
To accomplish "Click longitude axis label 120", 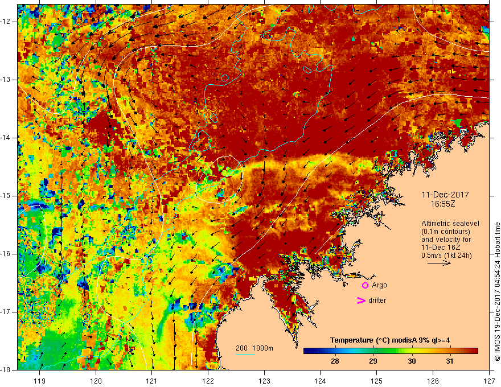I will [96, 381].
